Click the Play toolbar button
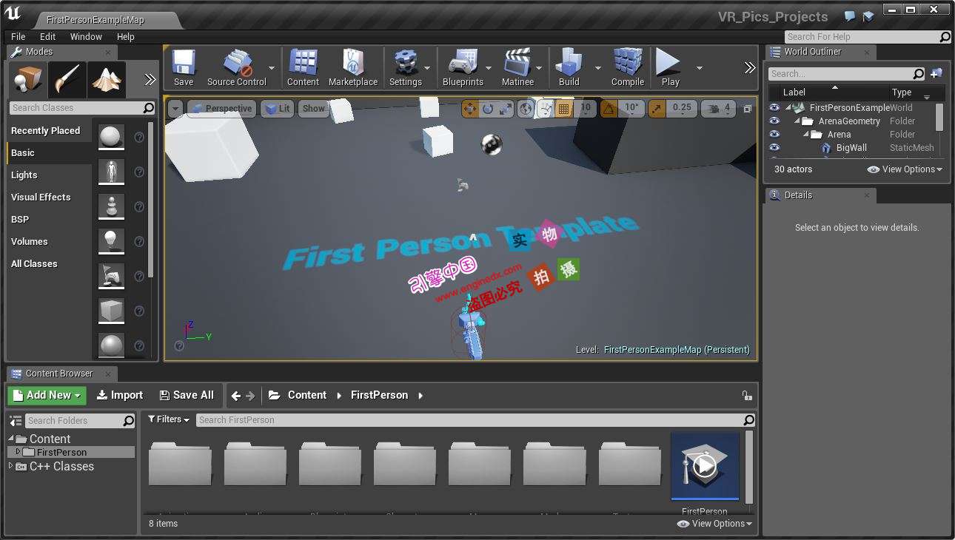The height and width of the screenshot is (540, 955). point(670,68)
